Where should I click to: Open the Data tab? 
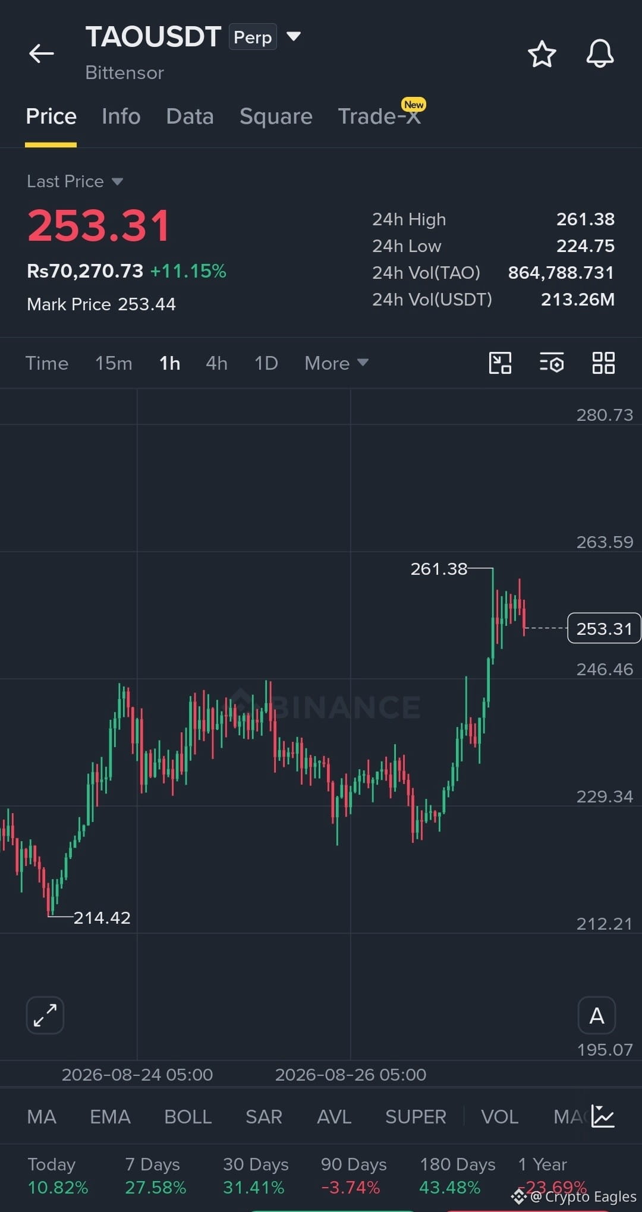(x=190, y=117)
